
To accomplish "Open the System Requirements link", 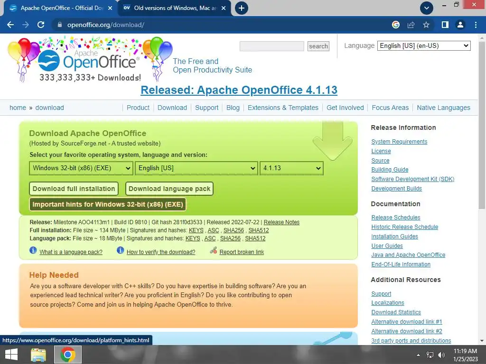I will tap(399, 142).
